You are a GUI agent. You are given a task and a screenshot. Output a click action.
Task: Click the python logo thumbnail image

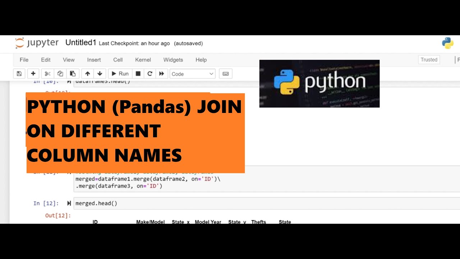click(x=319, y=83)
